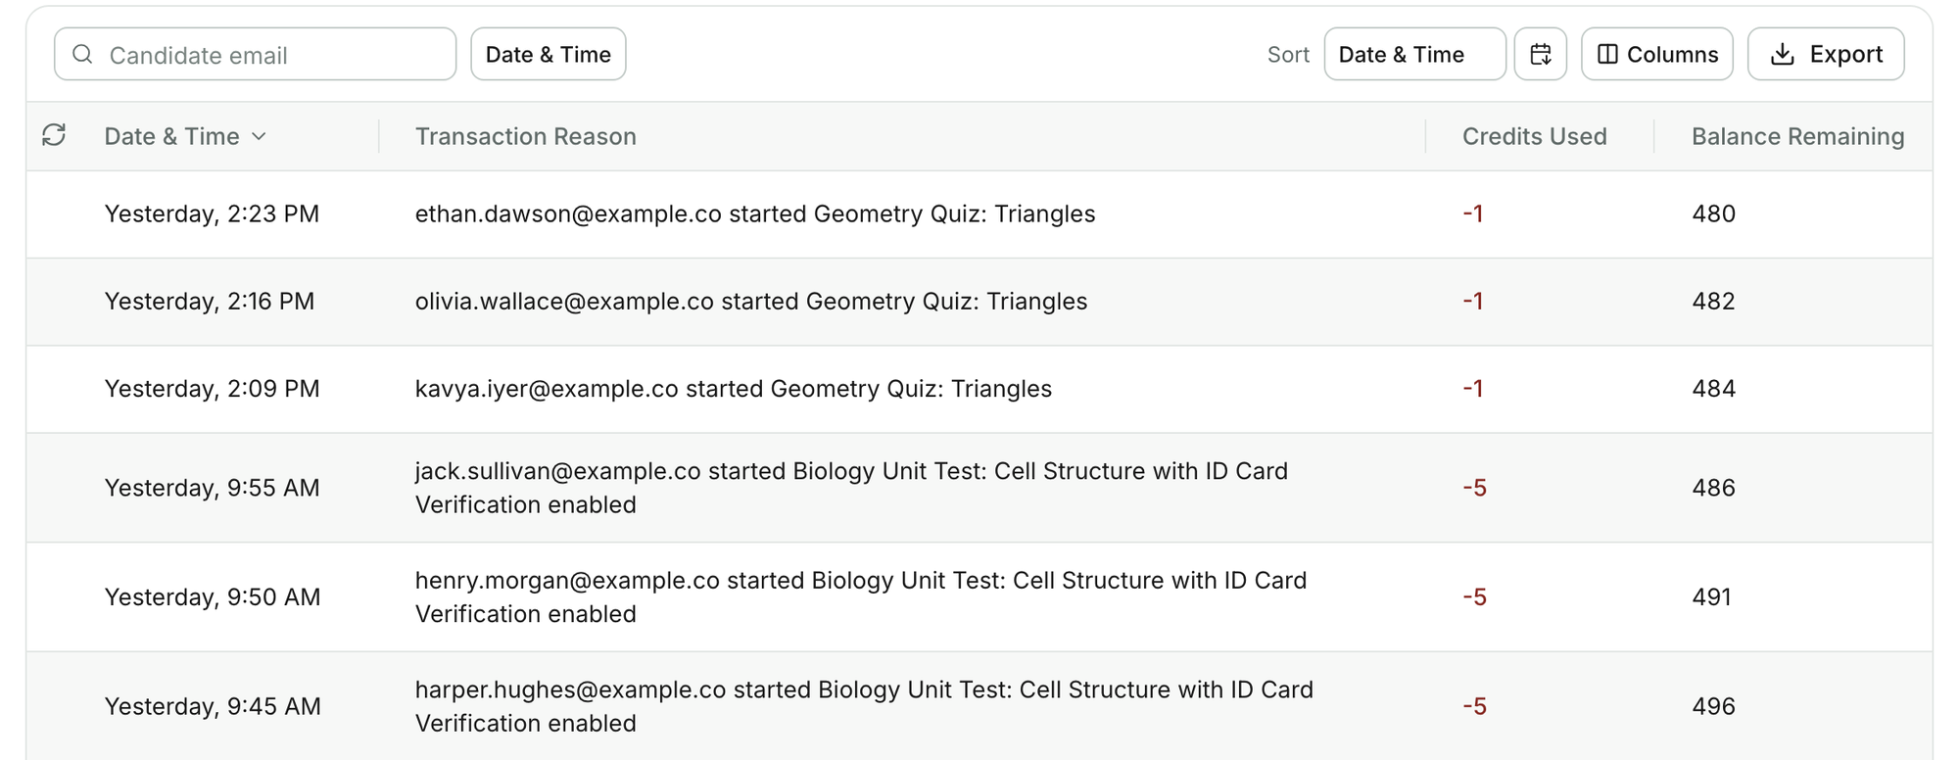Image resolution: width=1959 pixels, height=760 pixels.
Task: Select the harper.hughes transaction row
Action: click(979, 706)
